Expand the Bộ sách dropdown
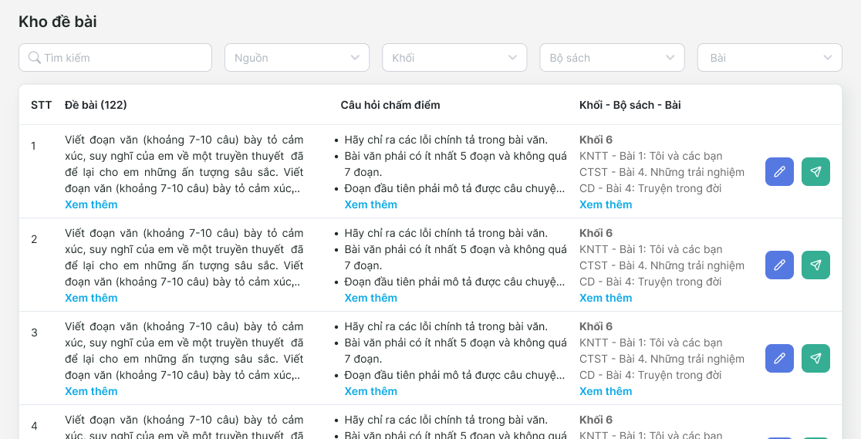 pyautogui.click(x=613, y=58)
